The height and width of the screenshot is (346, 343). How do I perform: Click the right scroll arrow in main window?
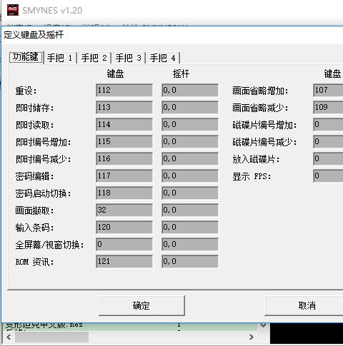(x=252, y=337)
